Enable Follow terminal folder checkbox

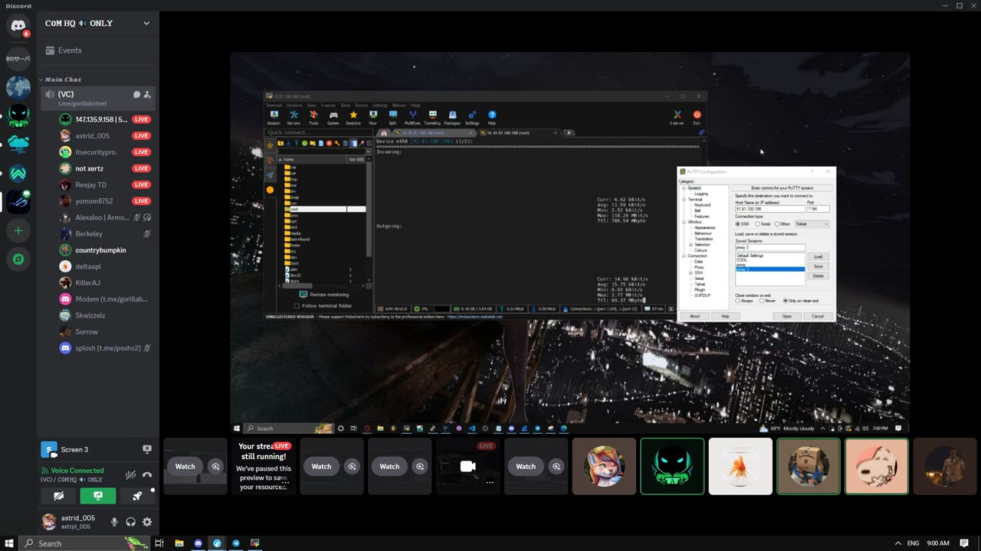(297, 306)
